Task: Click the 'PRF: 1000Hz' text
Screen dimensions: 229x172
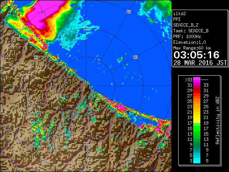Action: pyautogui.click(x=187, y=37)
